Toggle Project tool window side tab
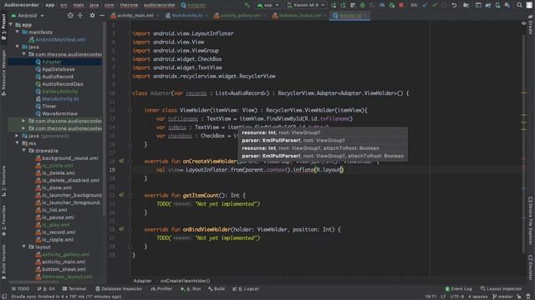Viewport: 535px width, 300px height. point(3,27)
